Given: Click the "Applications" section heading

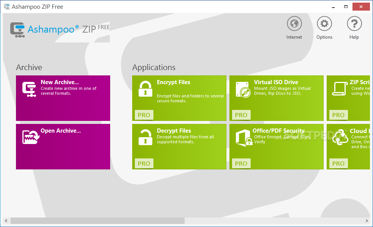Looking at the screenshot, I should 154,68.
